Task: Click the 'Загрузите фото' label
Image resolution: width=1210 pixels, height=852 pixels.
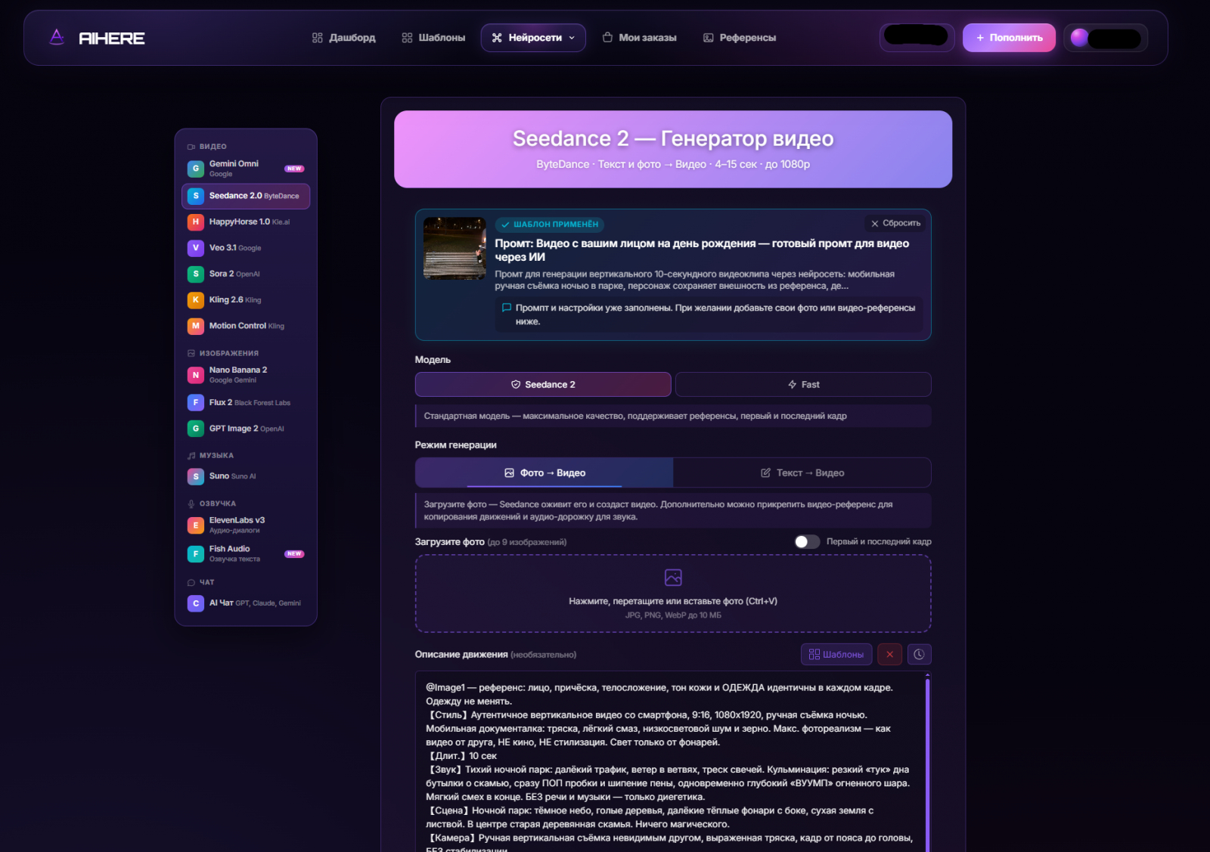Action: click(x=450, y=542)
